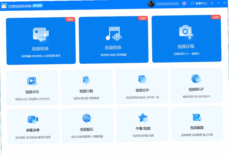229x155 pixels.
Task: Open the hamburger menu in title bar
Action: tap(212, 3)
